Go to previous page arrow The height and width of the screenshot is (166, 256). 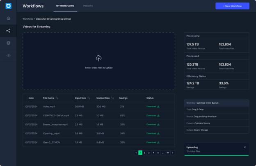[x=136, y=152]
